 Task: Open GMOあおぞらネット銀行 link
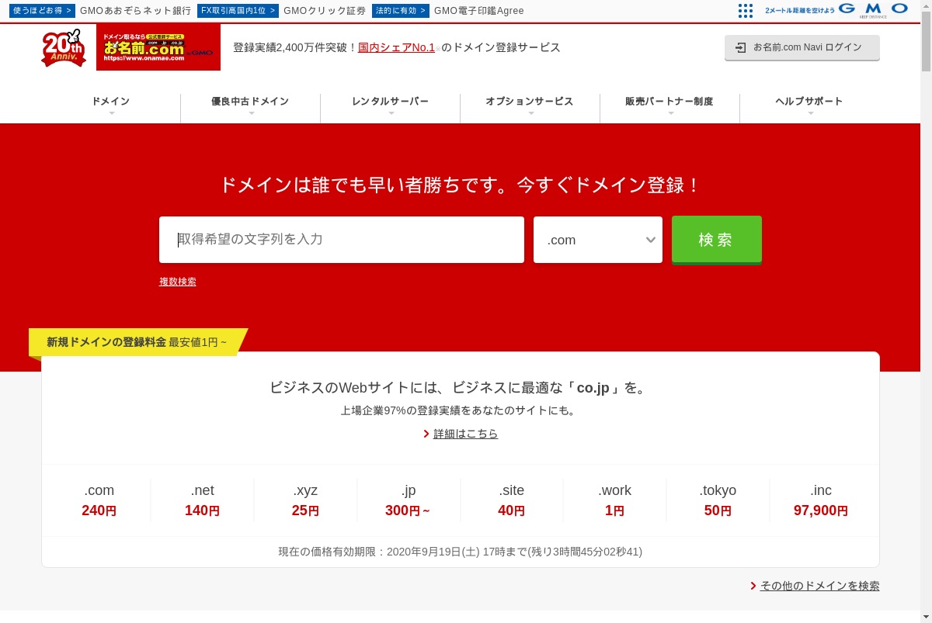coord(136,11)
